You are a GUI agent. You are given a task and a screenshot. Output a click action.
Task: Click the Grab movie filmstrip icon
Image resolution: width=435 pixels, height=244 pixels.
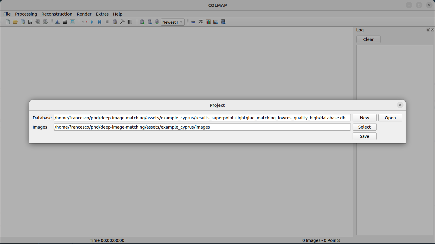[x=223, y=22]
